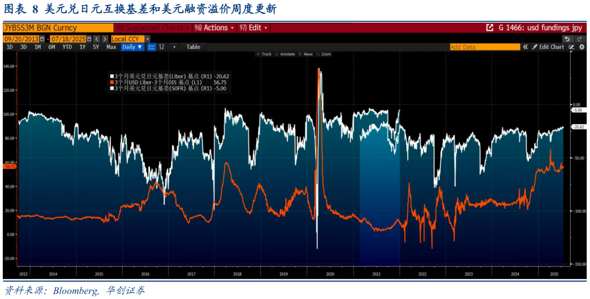
Task: Click the redo arrow icon
Action: click(x=579, y=39)
